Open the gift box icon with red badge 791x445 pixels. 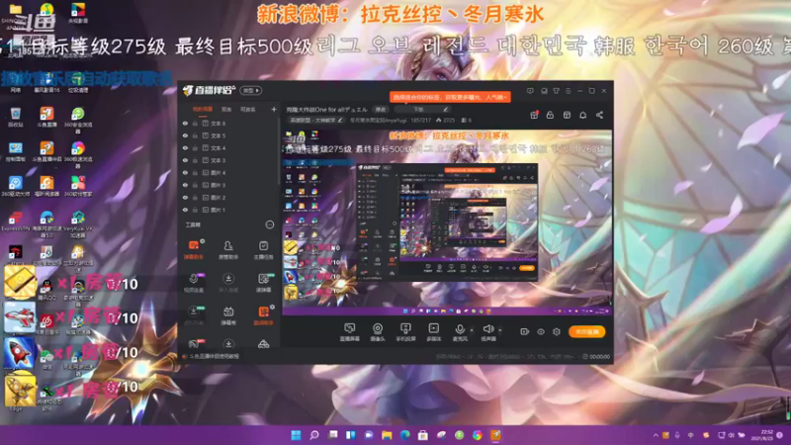[x=534, y=115]
